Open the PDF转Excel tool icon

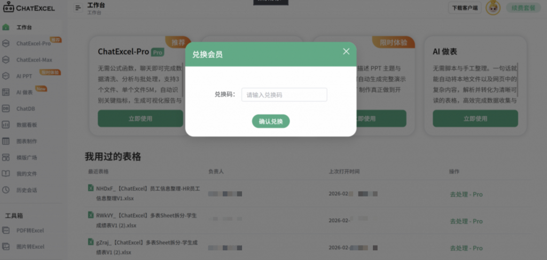[6, 231]
